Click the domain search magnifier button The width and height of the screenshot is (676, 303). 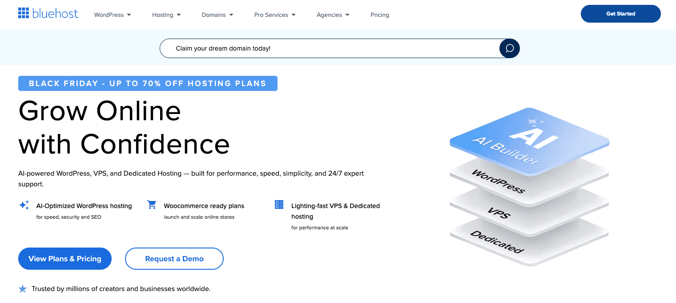click(510, 48)
